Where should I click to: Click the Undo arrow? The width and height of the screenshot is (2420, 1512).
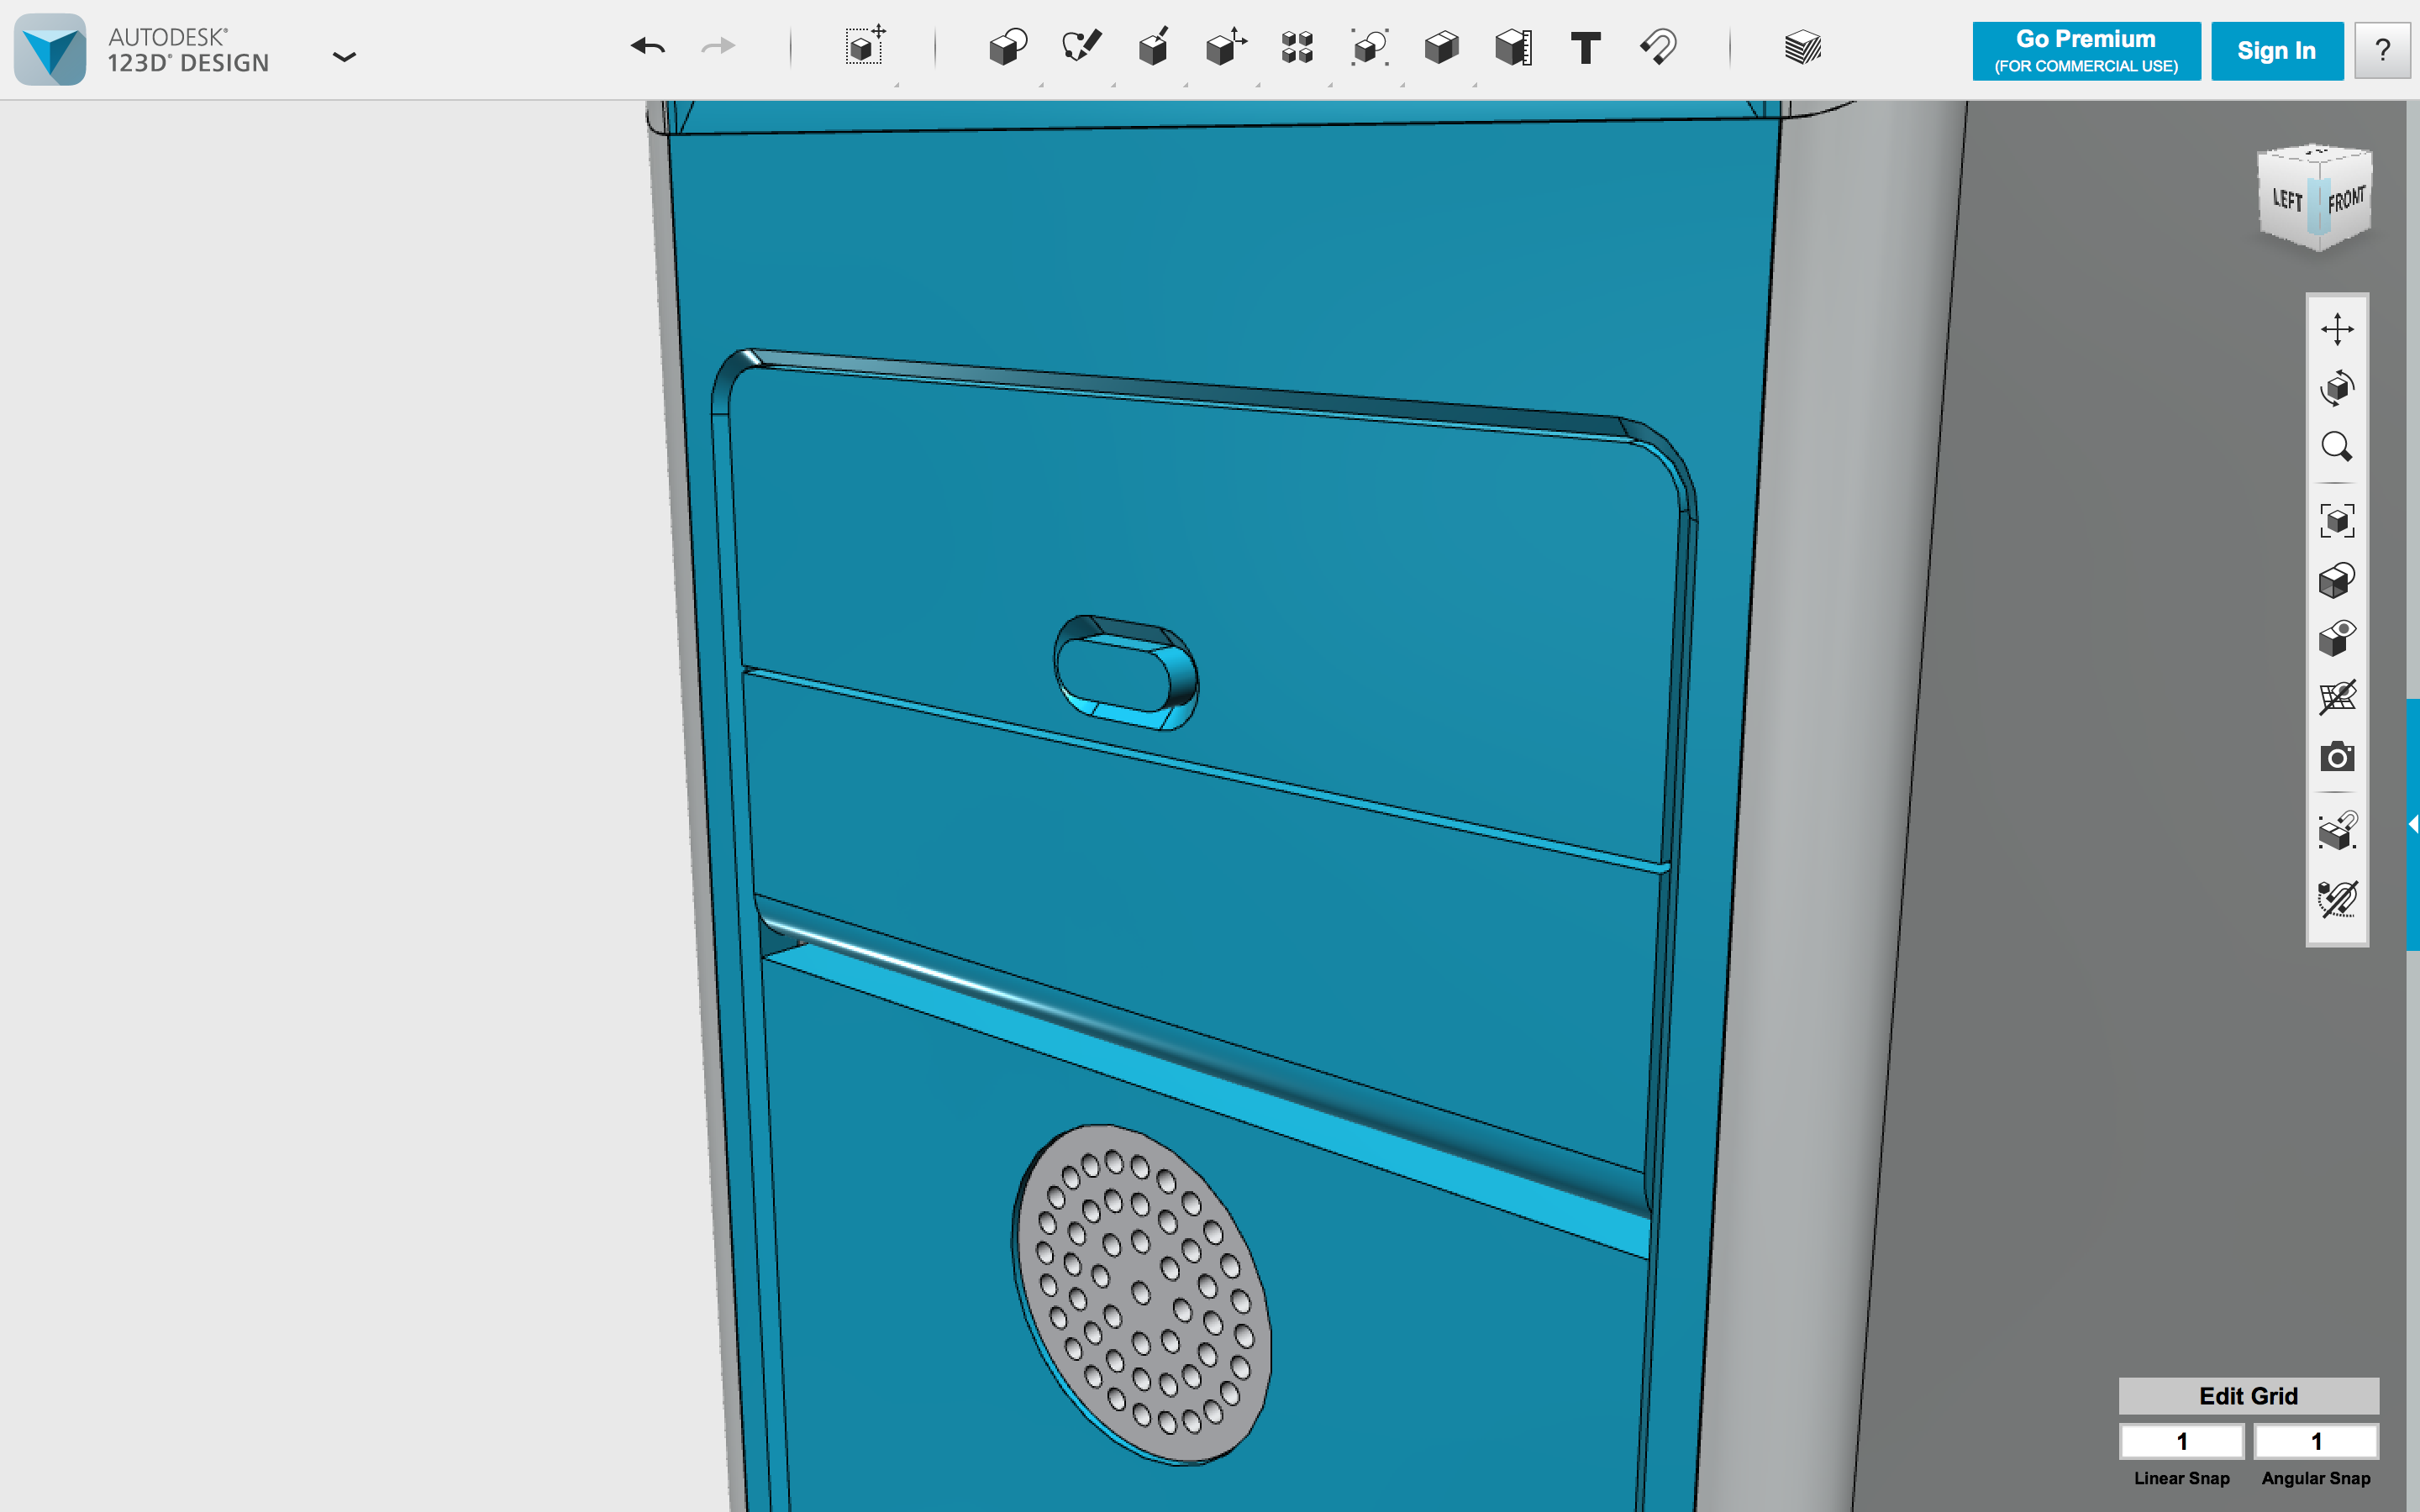(x=648, y=46)
